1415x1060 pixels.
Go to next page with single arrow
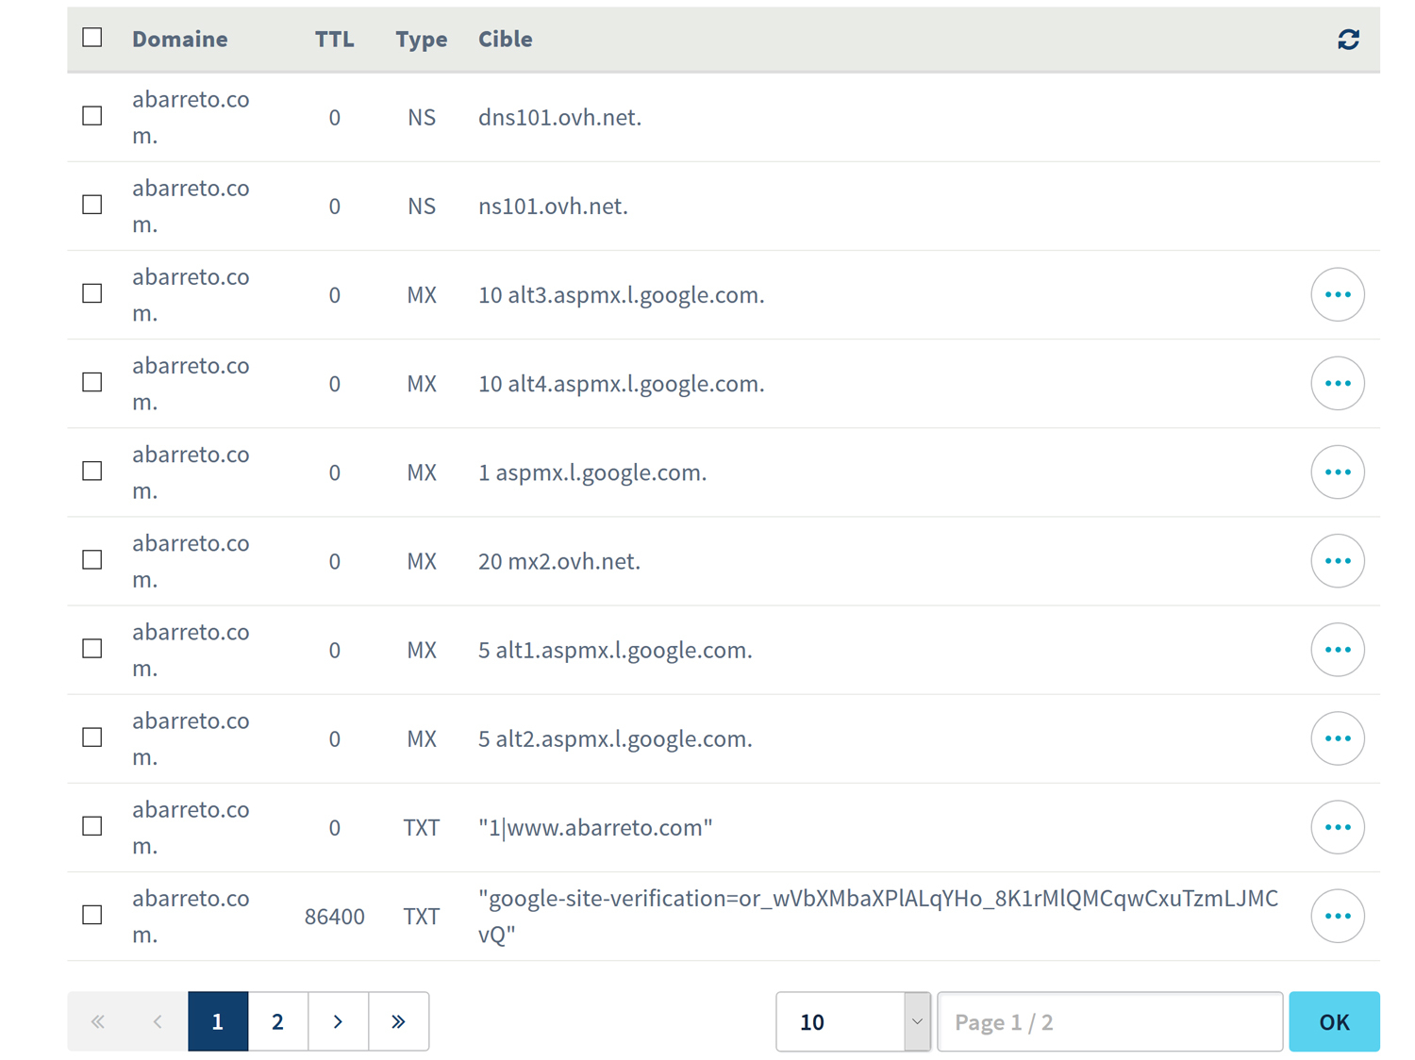pyautogui.click(x=338, y=1021)
